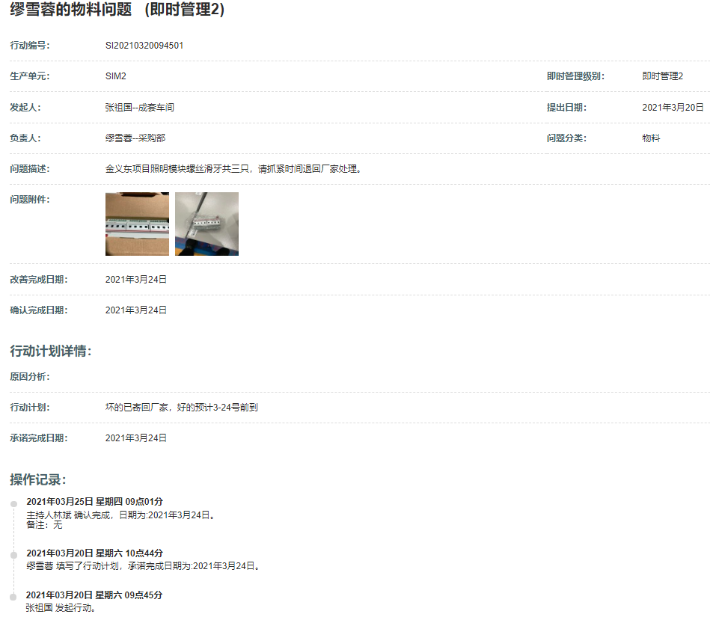
Task: Click the 提出日期 value 2021年3月20日
Action: pos(673,108)
